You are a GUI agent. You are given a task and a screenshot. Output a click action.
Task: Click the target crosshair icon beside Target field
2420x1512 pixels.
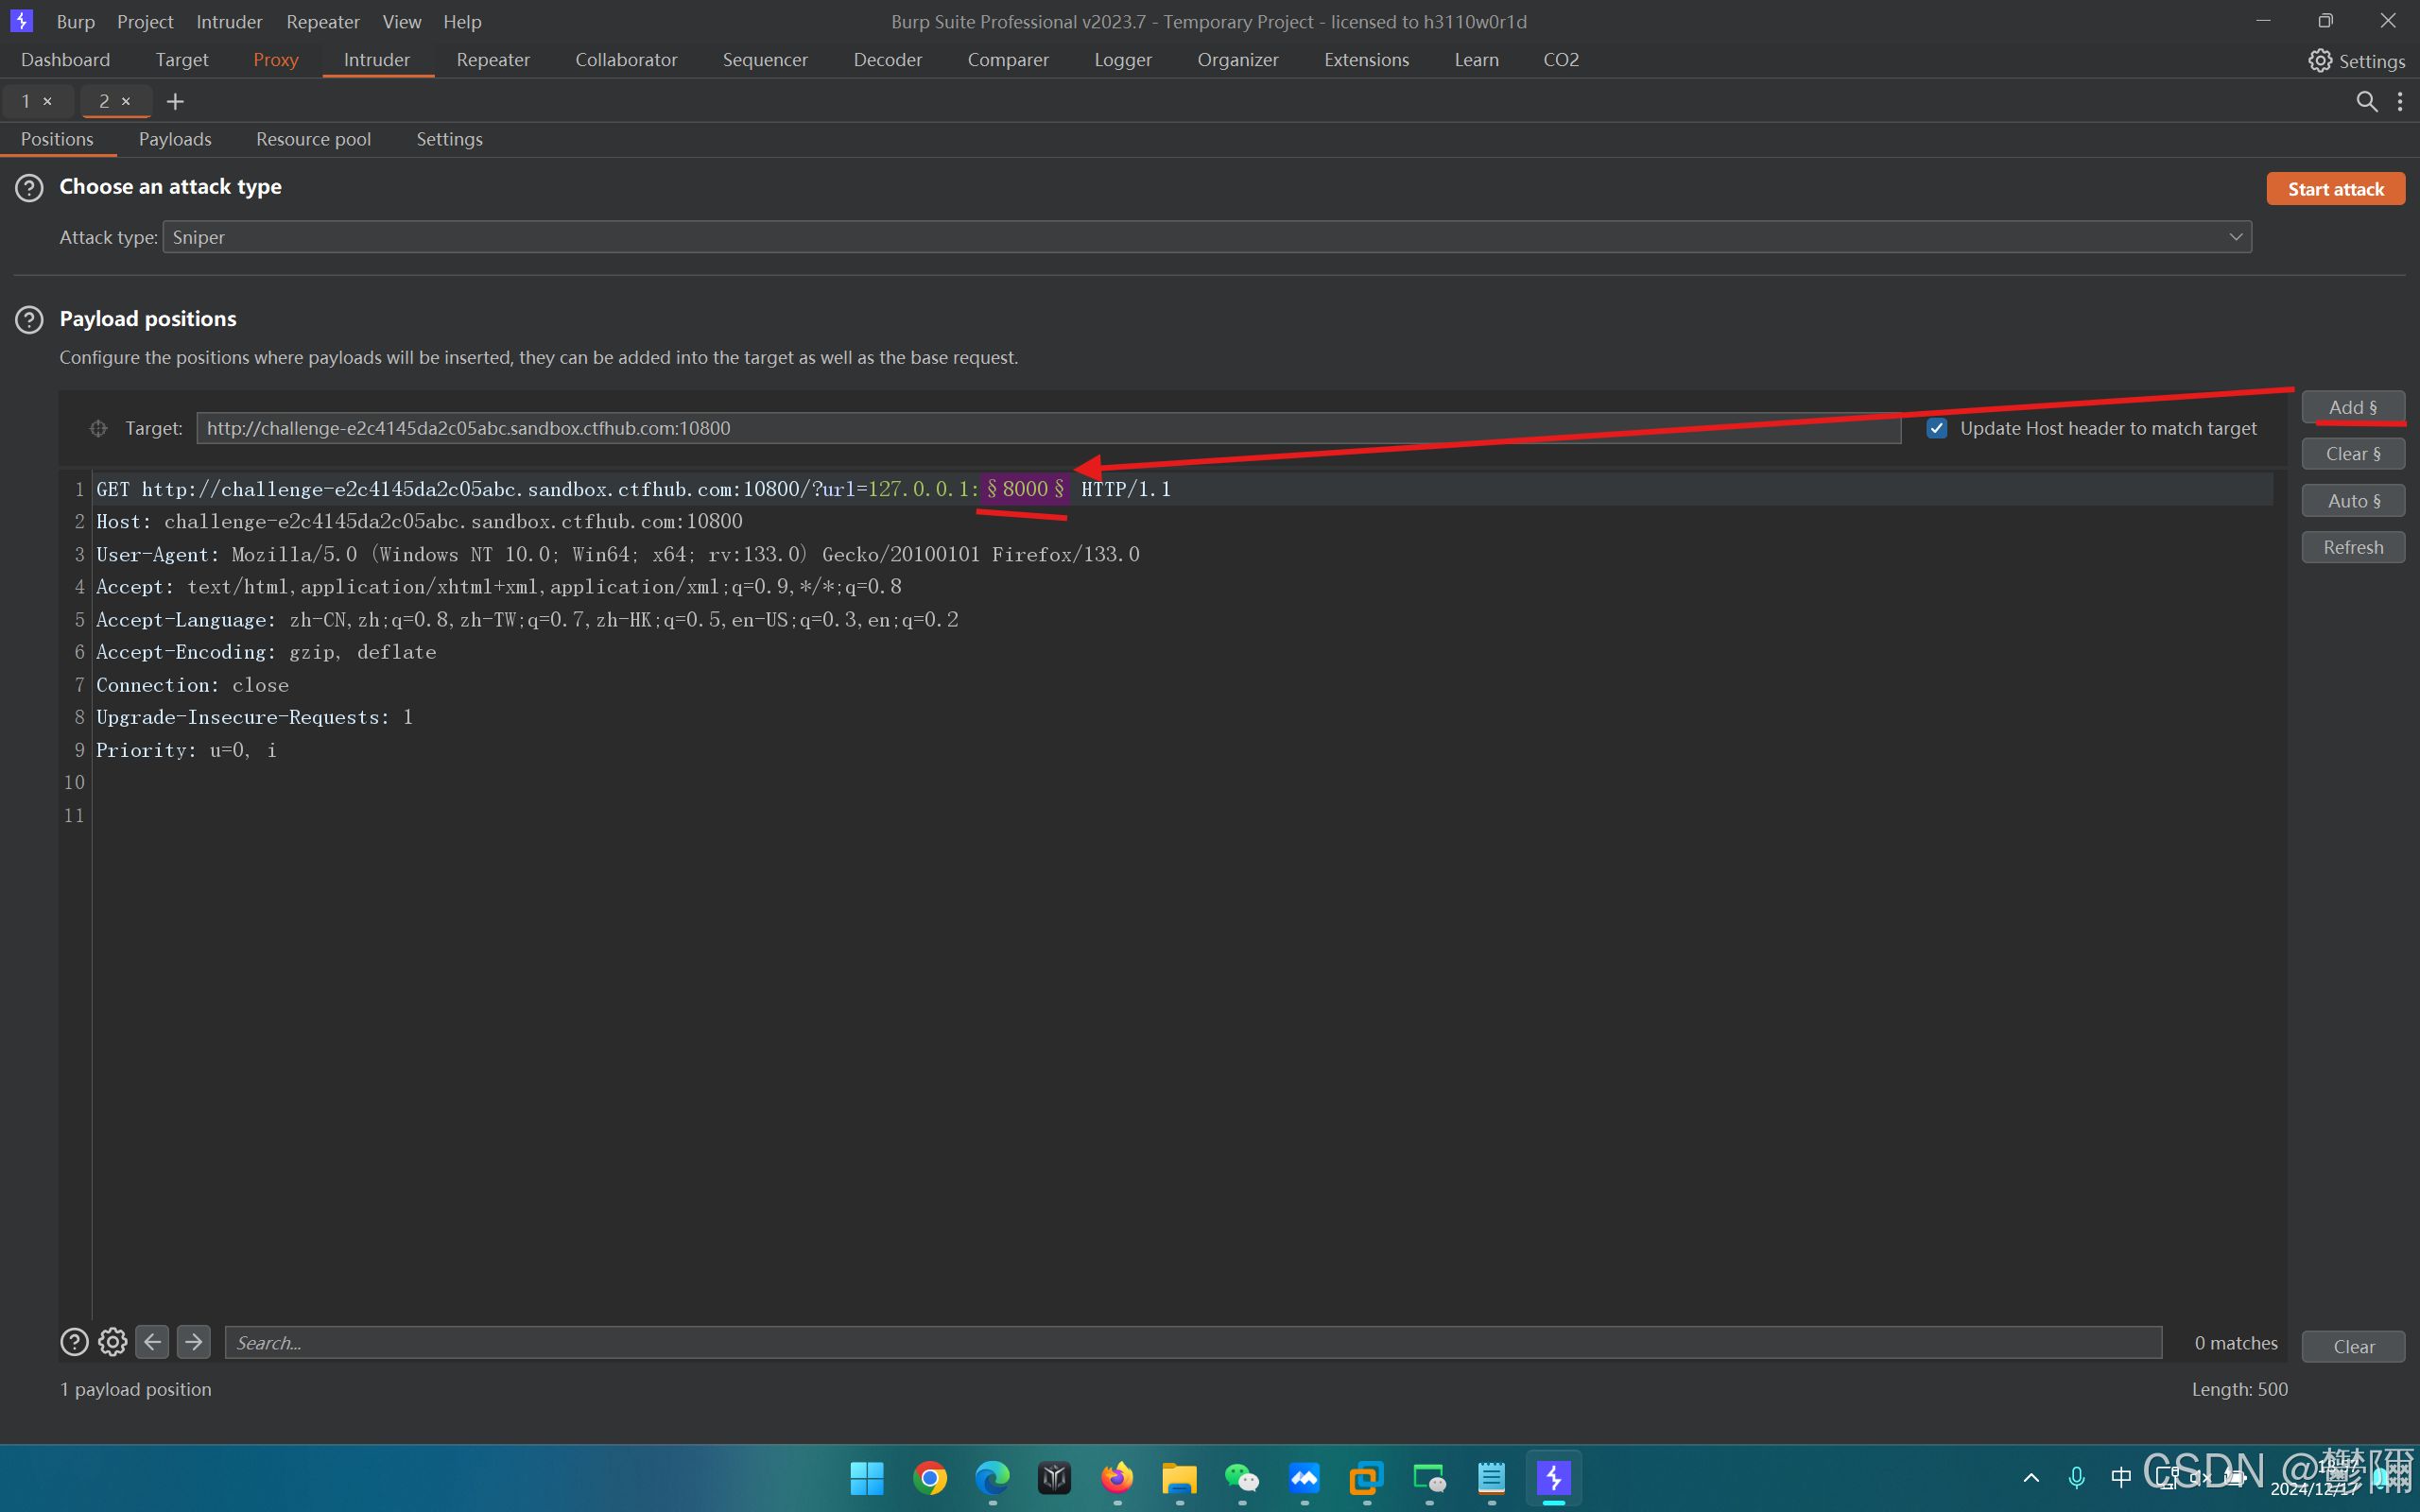[x=98, y=428]
